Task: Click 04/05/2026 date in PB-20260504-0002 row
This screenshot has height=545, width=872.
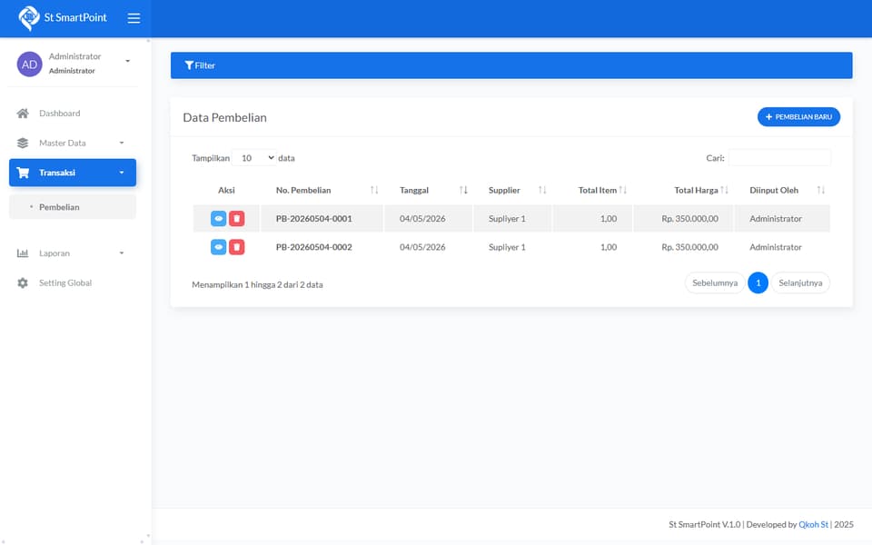Action: (422, 247)
